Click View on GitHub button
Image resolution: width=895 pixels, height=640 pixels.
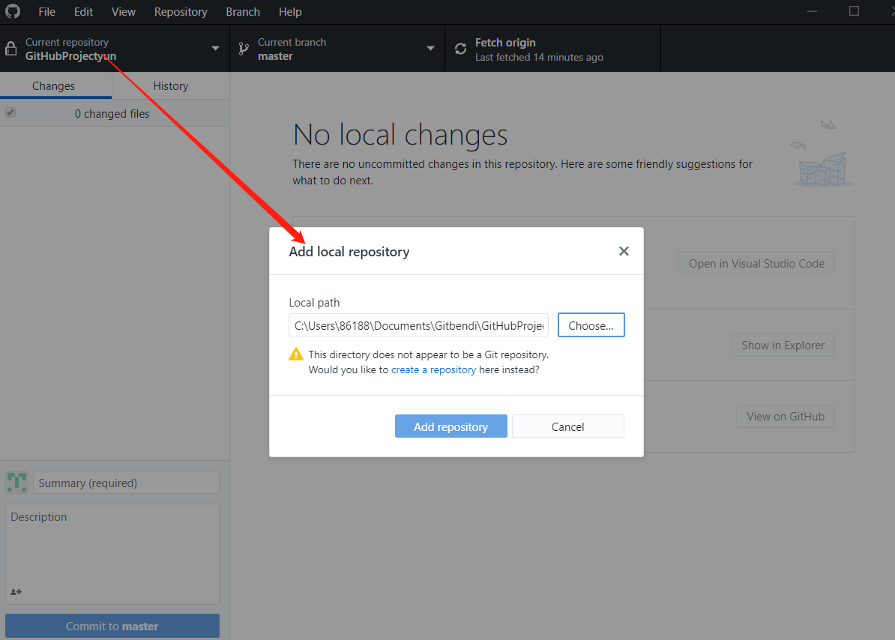(786, 417)
